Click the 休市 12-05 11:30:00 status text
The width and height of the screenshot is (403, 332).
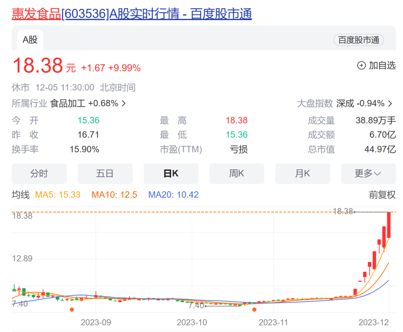pos(74,88)
